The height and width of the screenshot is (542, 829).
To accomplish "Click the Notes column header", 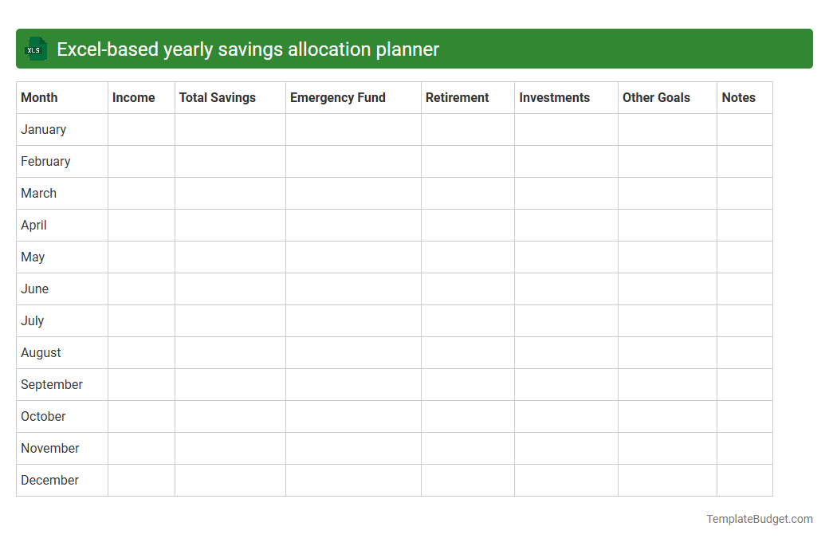I will pyautogui.click(x=738, y=97).
